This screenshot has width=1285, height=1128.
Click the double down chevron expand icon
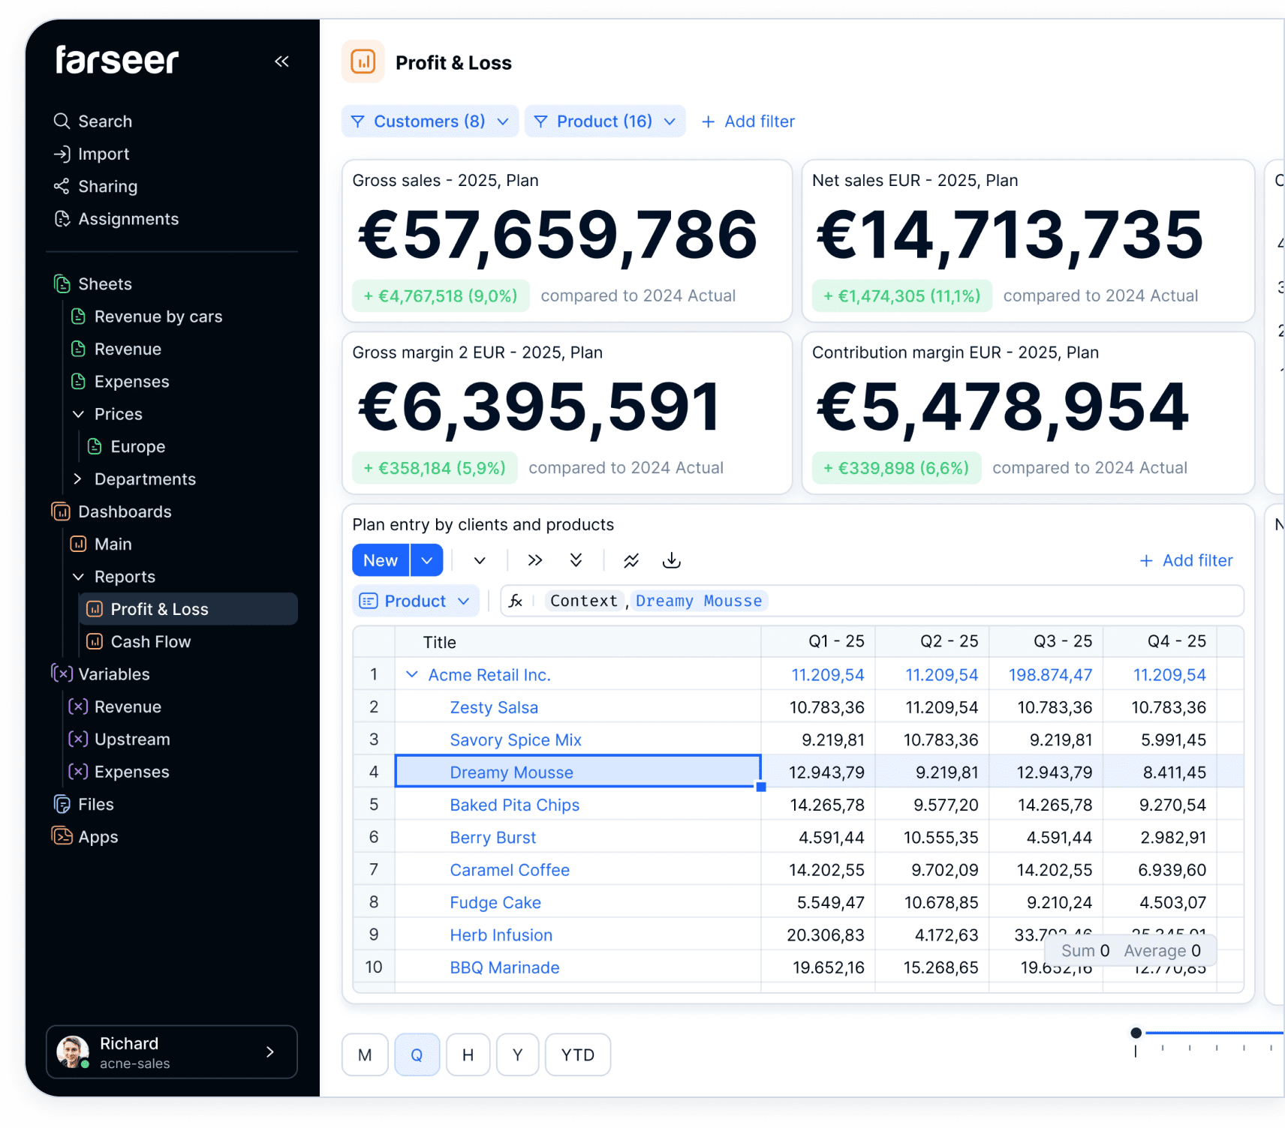pyautogui.click(x=576, y=560)
